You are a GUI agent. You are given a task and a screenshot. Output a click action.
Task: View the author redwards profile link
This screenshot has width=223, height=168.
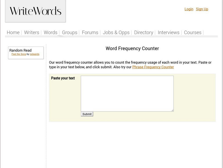35,54
